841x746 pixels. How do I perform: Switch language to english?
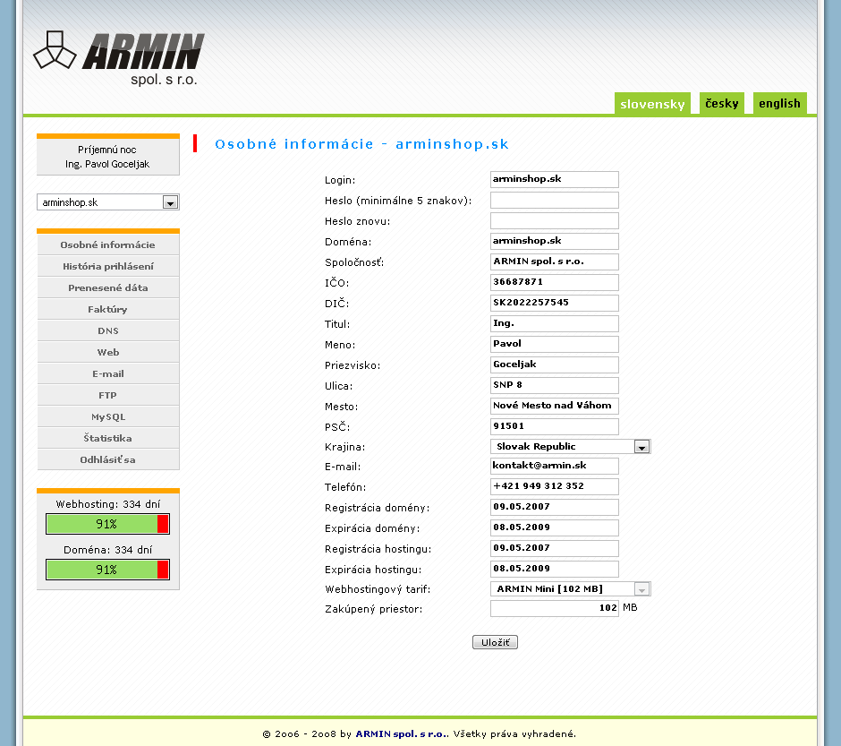(x=779, y=104)
